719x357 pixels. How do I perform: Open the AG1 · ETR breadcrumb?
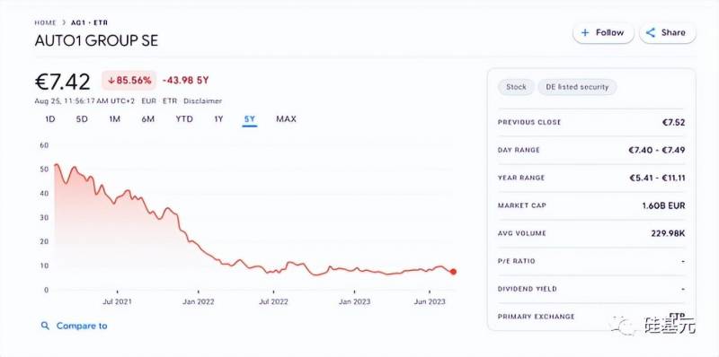pyautogui.click(x=89, y=22)
